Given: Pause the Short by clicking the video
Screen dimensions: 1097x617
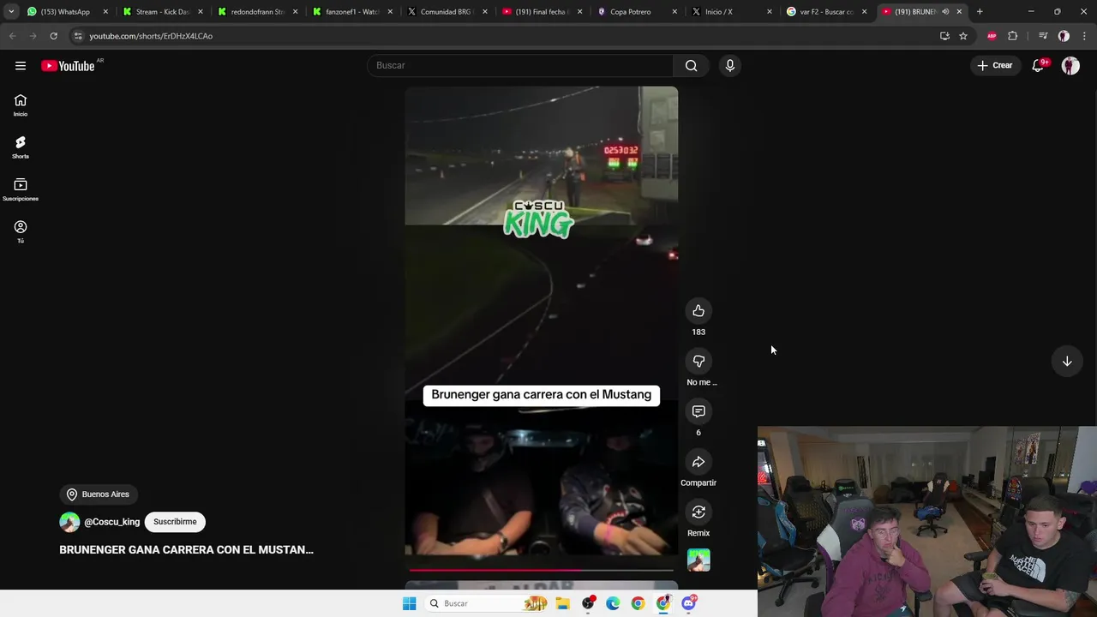Looking at the screenshot, I should tap(542, 326).
